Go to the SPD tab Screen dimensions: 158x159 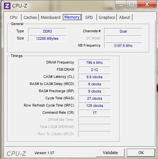[89, 17]
